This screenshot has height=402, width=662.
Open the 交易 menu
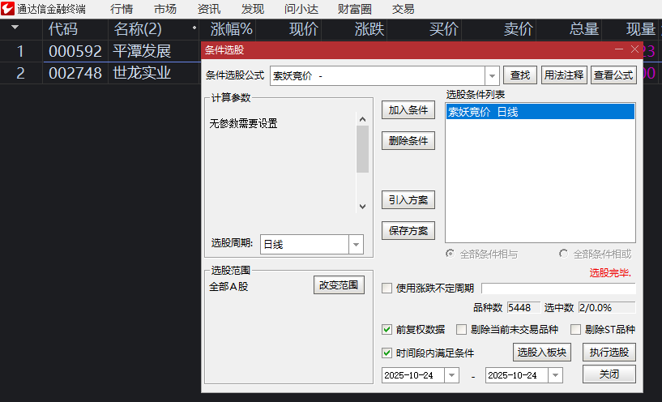coord(403,9)
